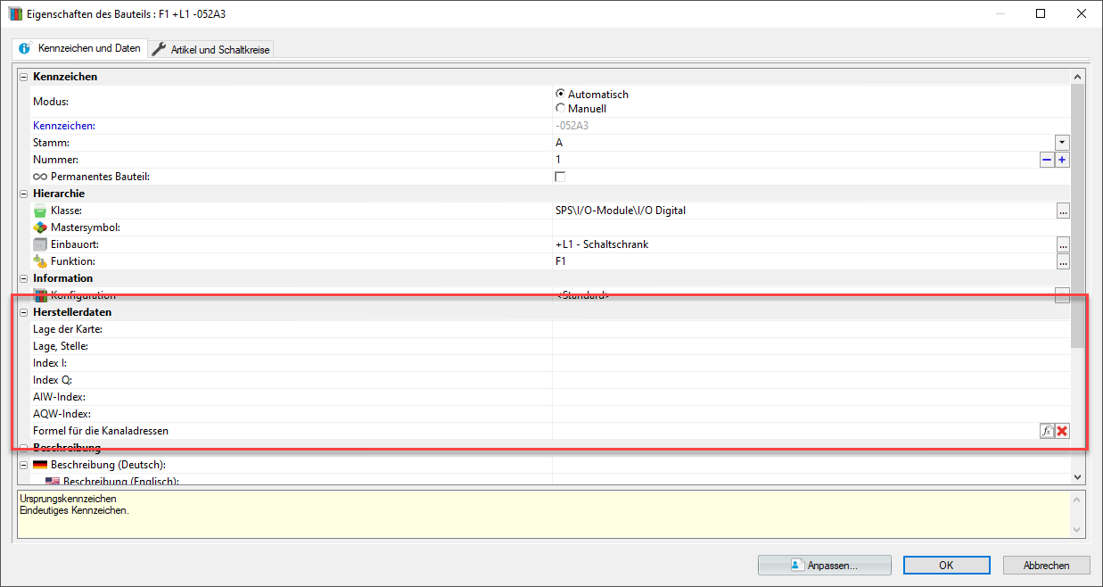1103x587 pixels.
Task: Open the Funktion browse ellipsis button
Action: tap(1062, 262)
